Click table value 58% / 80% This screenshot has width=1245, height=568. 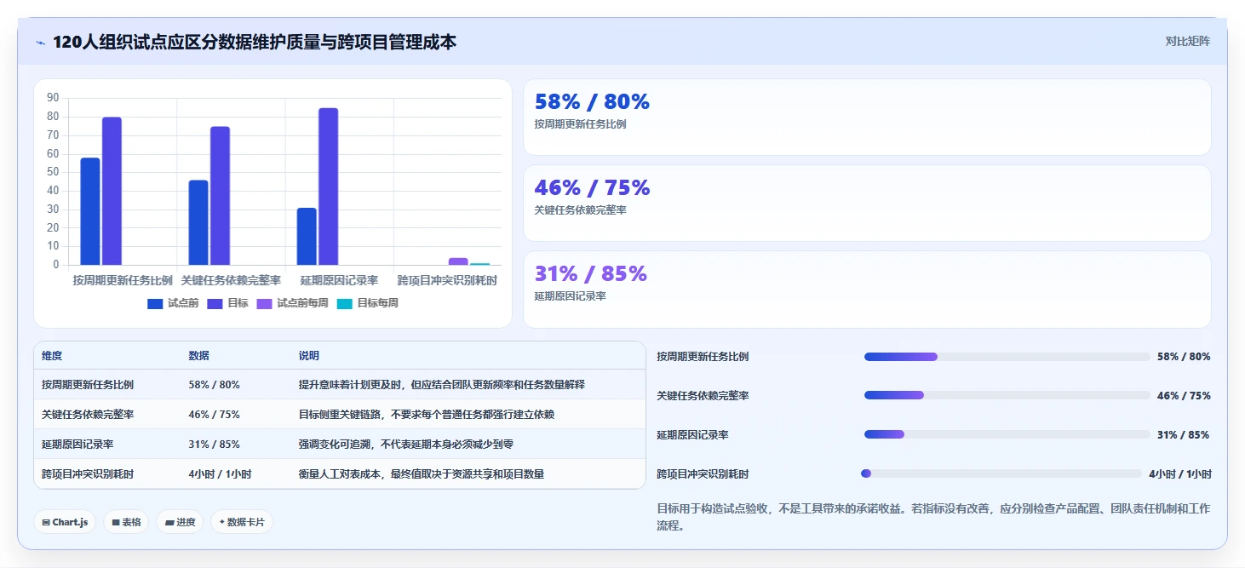pos(214,385)
